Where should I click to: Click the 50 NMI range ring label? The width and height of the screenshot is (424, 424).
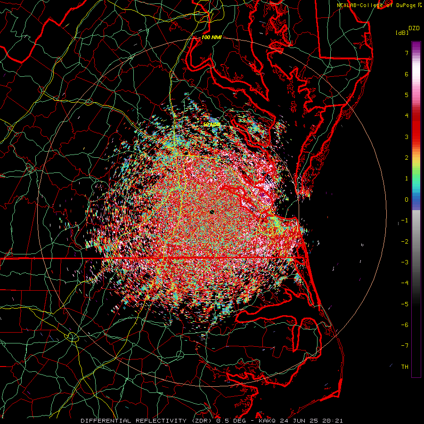point(212,124)
